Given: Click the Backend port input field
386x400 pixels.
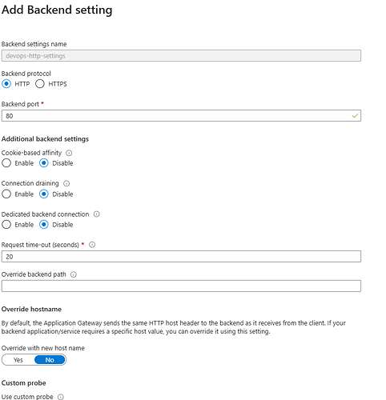Looking at the screenshot, I should click(x=181, y=116).
